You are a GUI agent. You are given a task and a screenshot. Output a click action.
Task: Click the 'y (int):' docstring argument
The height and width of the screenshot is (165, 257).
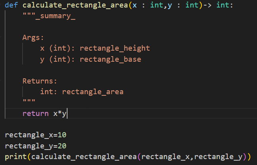coord(57,59)
